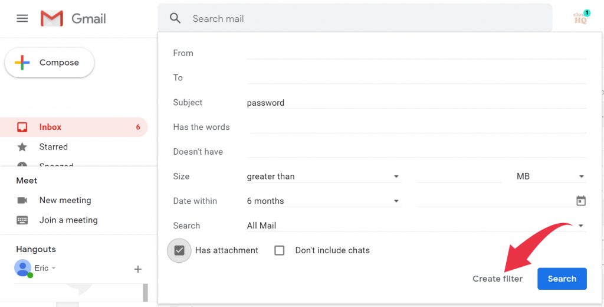Uncheck the Has attachment checkbox
Viewport: 604px width, 307px height.
179,250
